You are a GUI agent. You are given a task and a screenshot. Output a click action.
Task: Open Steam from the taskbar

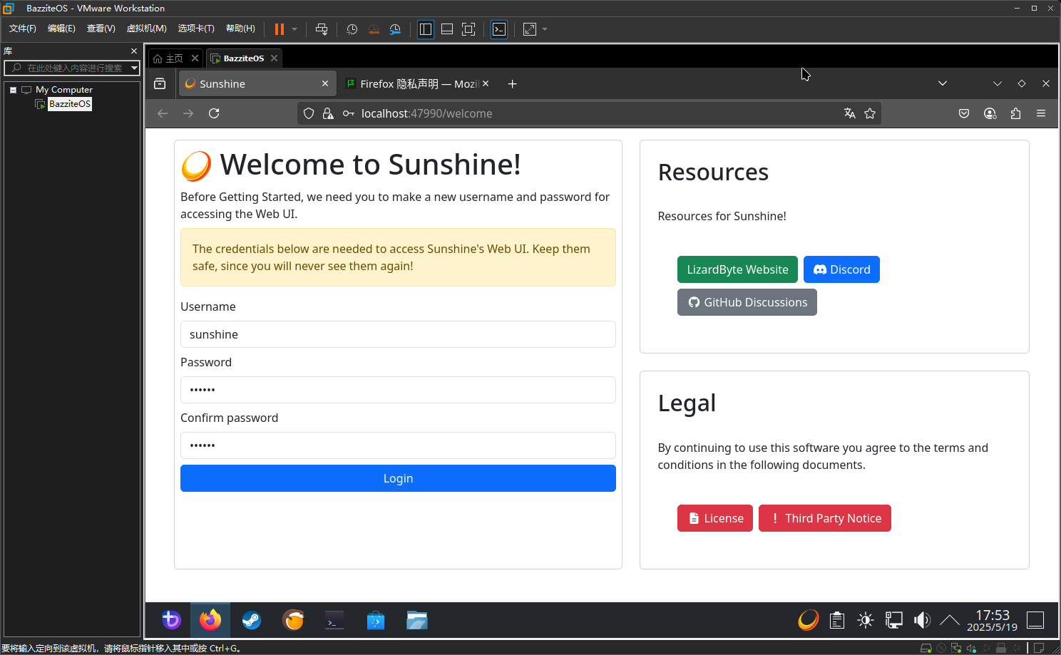tap(252, 620)
